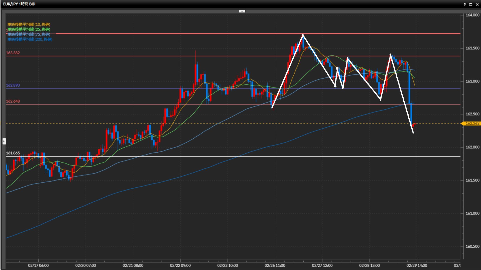
Task: Select the red horizontal line labeled 162.648
Action: (100, 104)
